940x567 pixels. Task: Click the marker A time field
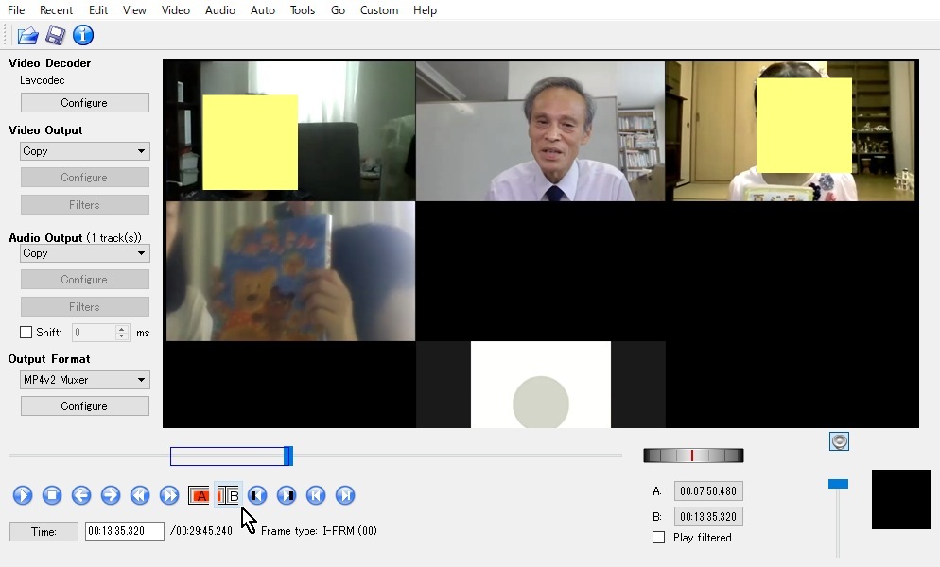[x=708, y=490]
